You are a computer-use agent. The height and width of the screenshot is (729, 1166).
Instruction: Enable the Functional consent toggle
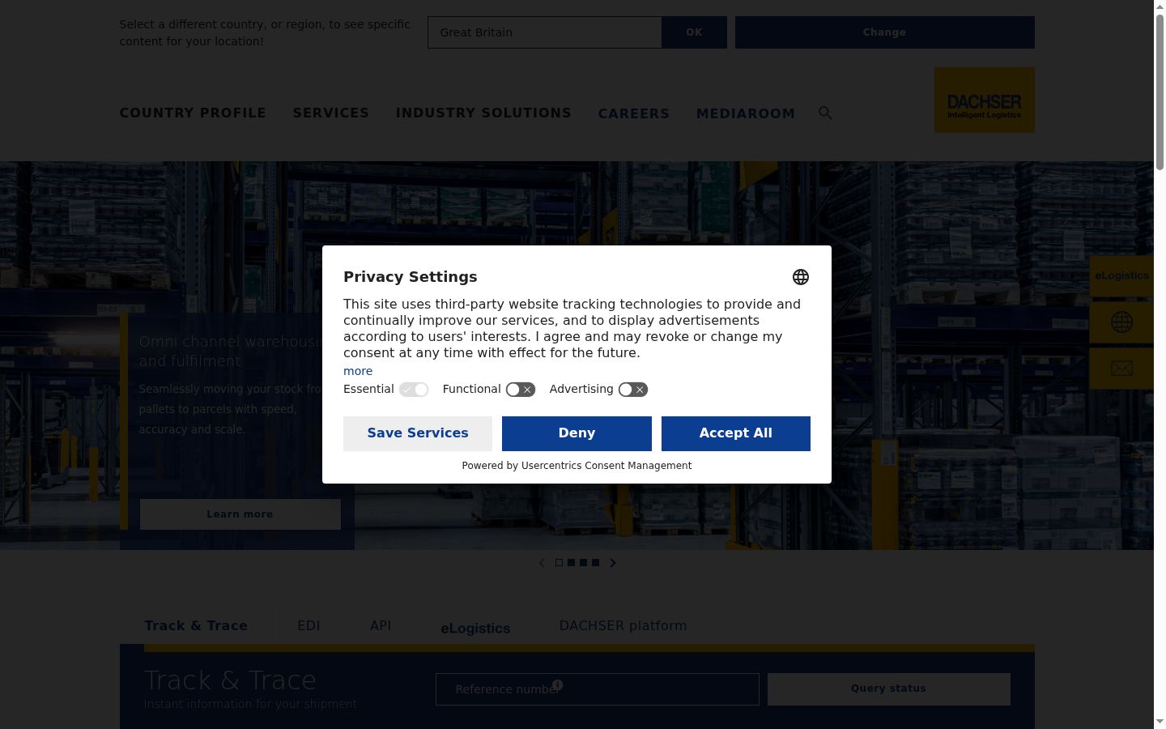click(x=521, y=390)
